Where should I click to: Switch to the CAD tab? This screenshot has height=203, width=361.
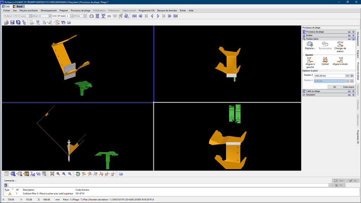[x=6, y=6]
